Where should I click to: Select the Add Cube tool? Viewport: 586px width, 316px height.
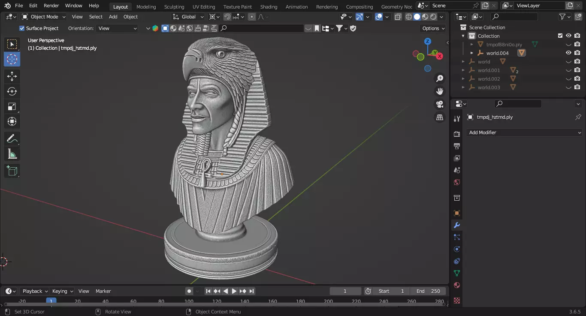click(12, 171)
